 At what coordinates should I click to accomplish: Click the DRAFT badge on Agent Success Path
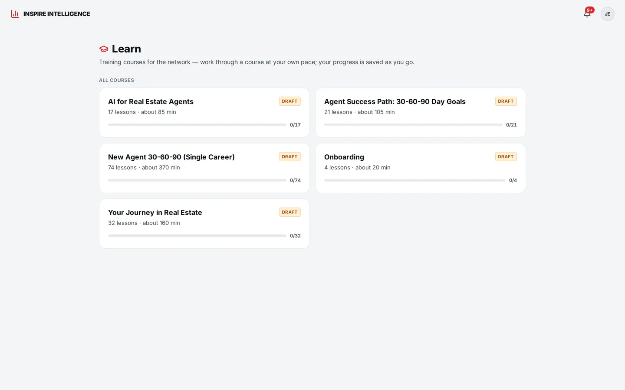click(506, 101)
